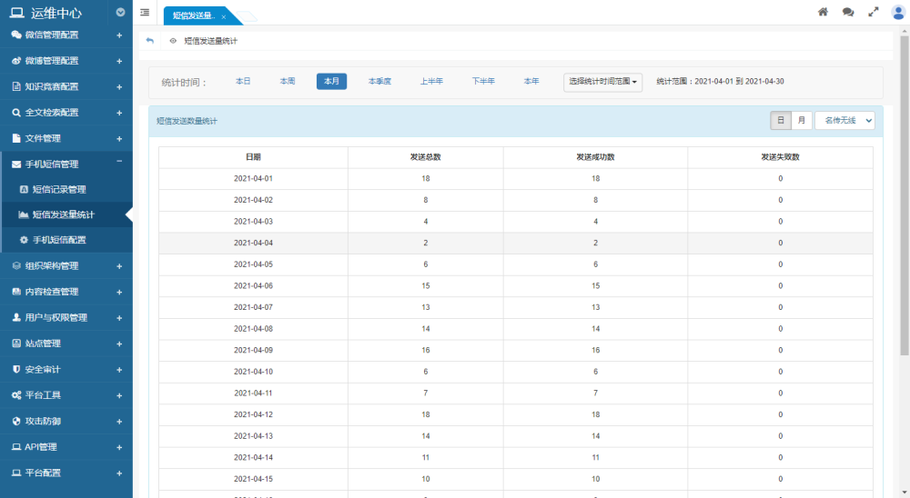Screen dimensions: 910x498
Task: Select the 本季度 time range button
Action: click(379, 81)
